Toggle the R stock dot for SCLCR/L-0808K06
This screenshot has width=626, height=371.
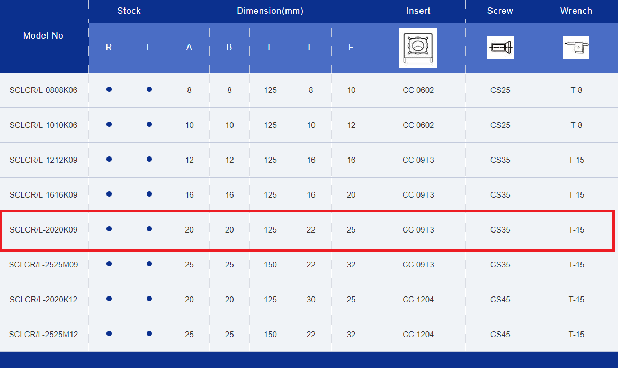point(109,90)
